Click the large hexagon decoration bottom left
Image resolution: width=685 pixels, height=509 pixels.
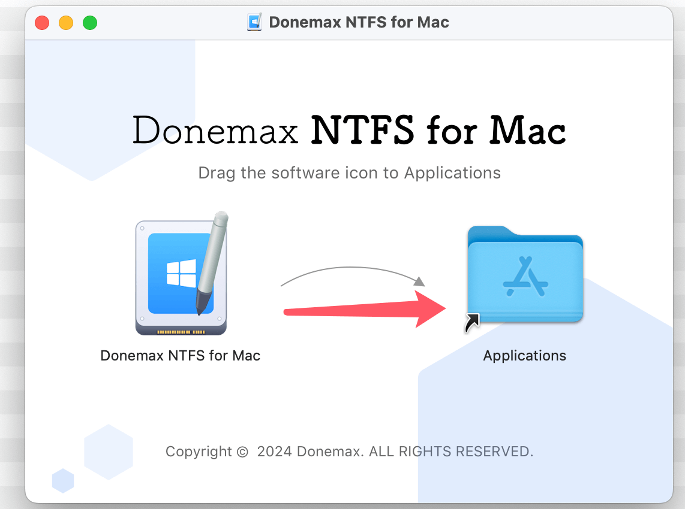(x=108, y=452)
